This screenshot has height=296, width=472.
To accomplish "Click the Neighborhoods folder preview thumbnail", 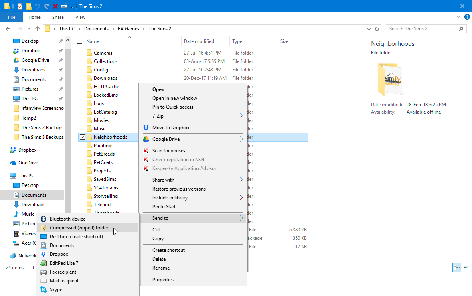I will tap(390, 79).
